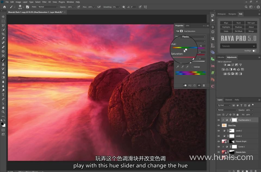Hide the Moeraki Bright layer
261x172 pixels.
coord(219,141)
